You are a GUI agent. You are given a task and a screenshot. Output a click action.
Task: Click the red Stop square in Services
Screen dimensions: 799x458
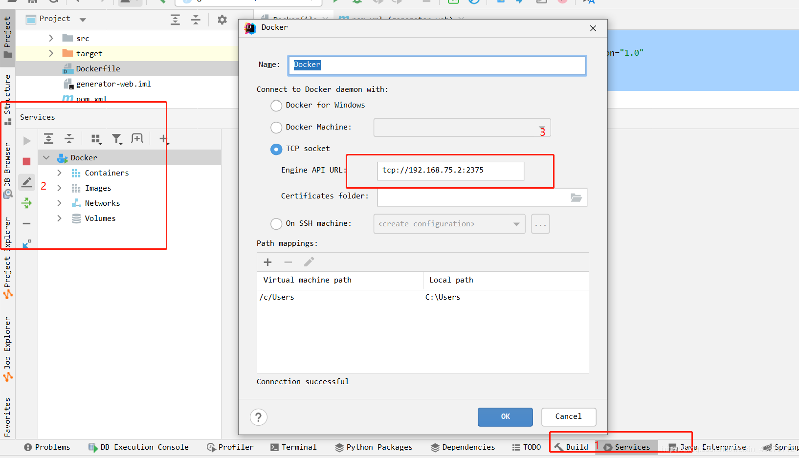(x=27, y=161)
